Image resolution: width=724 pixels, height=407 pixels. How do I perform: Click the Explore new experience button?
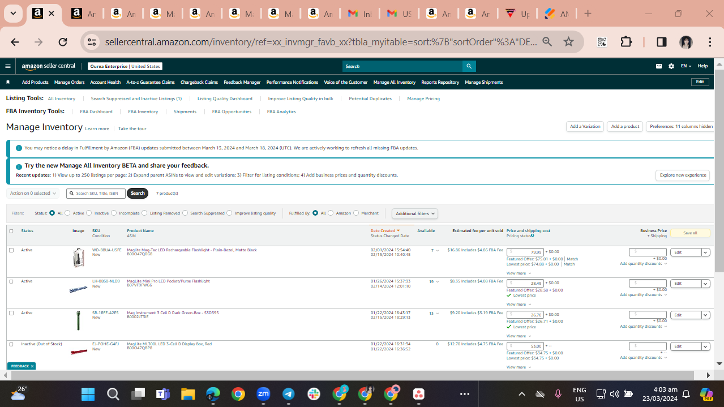(683, 175)
